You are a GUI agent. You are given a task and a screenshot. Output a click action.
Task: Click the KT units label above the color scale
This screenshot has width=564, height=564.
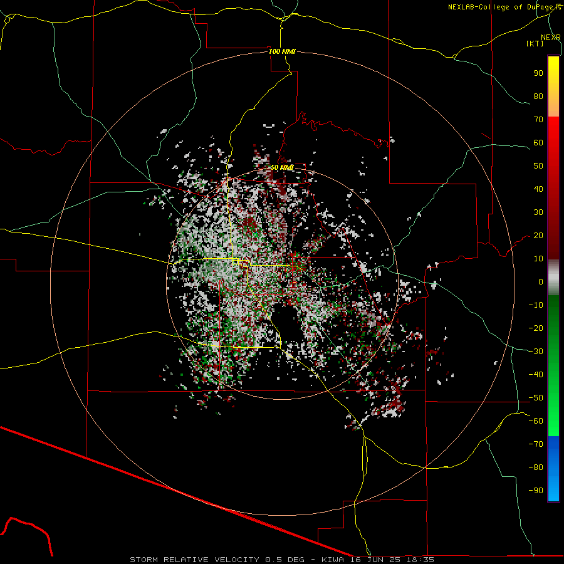coord(535,43)
